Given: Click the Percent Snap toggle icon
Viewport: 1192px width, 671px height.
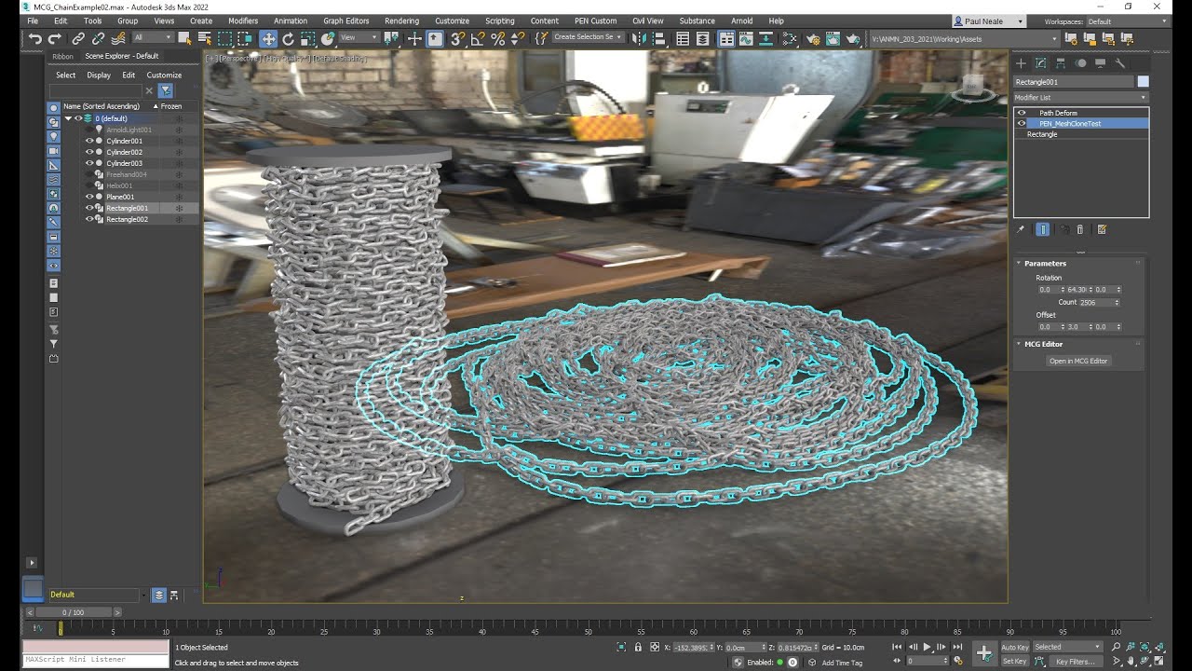Looking at the screenshot, I should (498, 38).
